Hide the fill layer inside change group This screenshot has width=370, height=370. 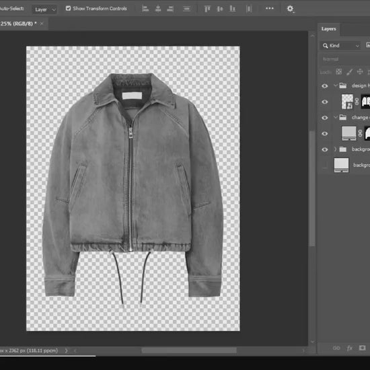(325, 134)
